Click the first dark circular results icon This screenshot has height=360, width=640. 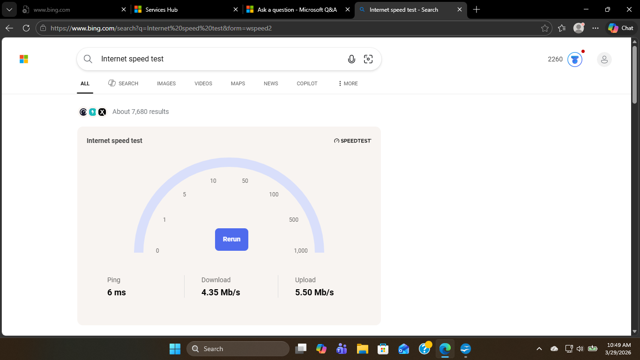(x=83, y=112)
